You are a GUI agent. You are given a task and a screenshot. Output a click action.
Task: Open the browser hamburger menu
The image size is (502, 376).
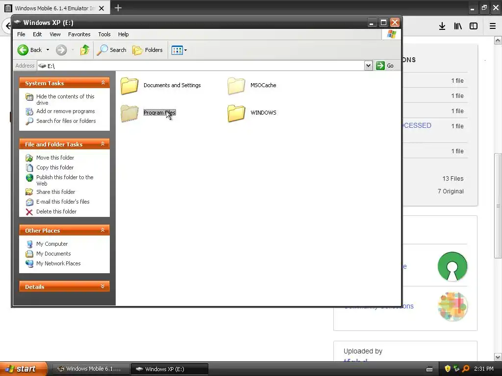pyautogui.click(x=493, y=26)
